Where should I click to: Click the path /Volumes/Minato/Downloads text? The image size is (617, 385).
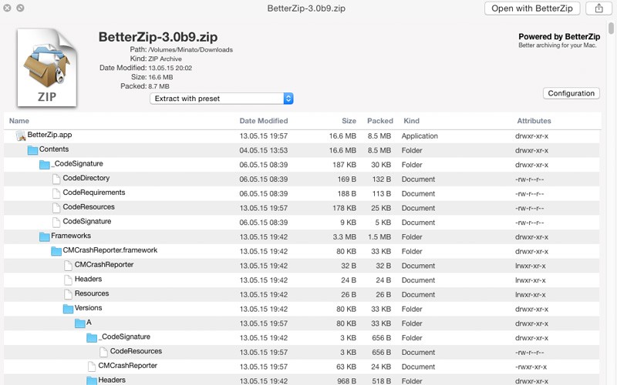190,50
